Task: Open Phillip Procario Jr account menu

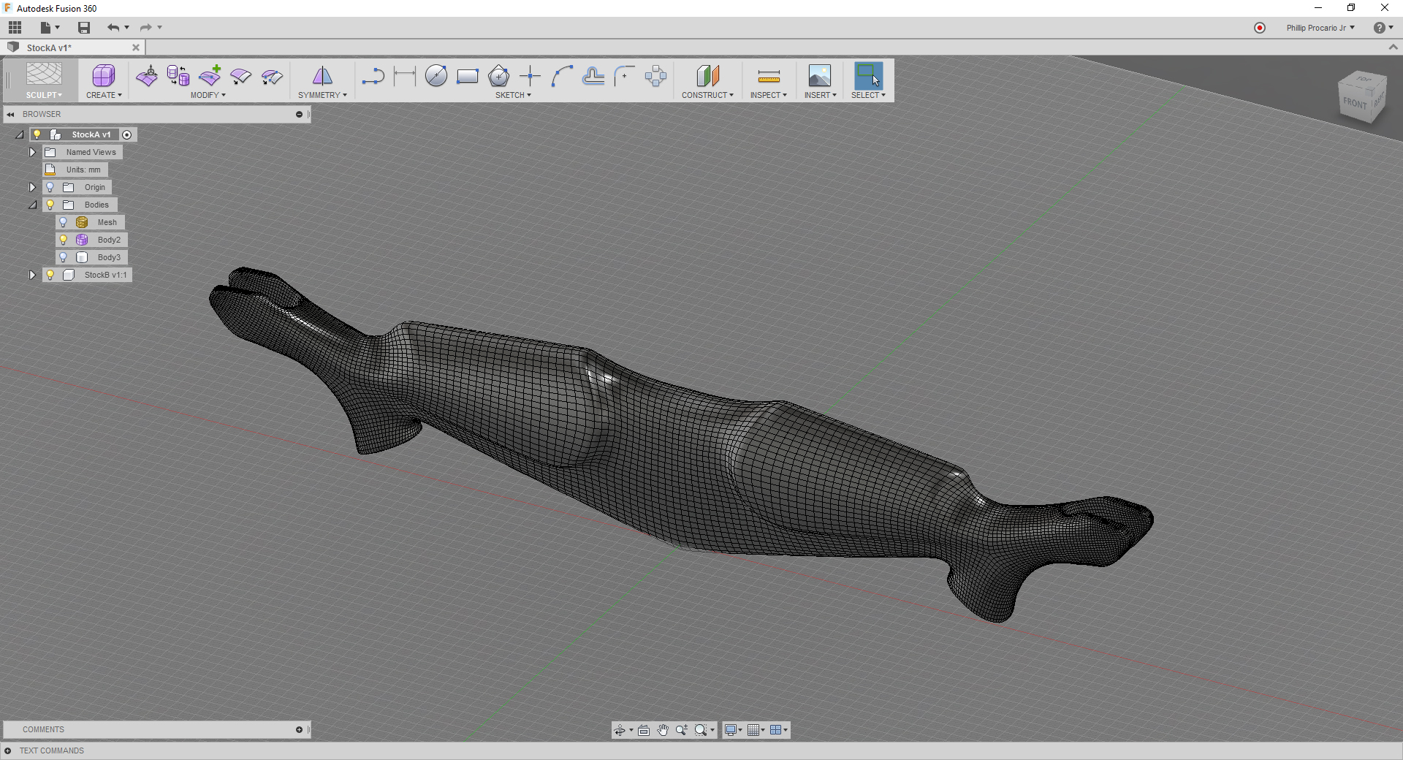Action: (x=1320, y=28)
